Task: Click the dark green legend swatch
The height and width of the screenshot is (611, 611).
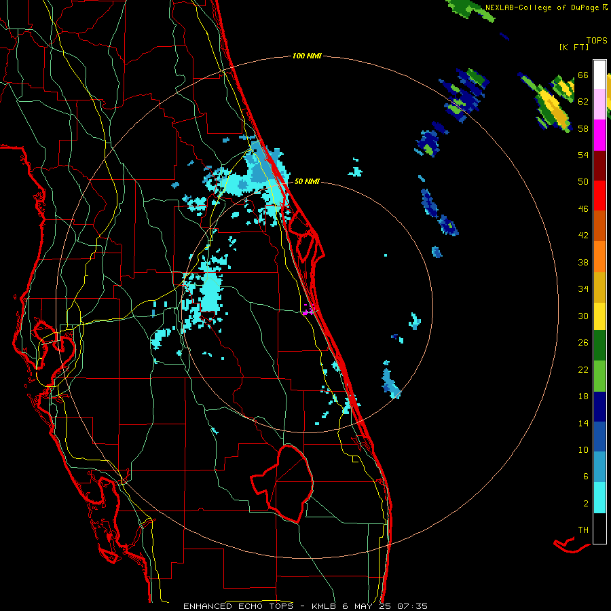Action: 599,346
